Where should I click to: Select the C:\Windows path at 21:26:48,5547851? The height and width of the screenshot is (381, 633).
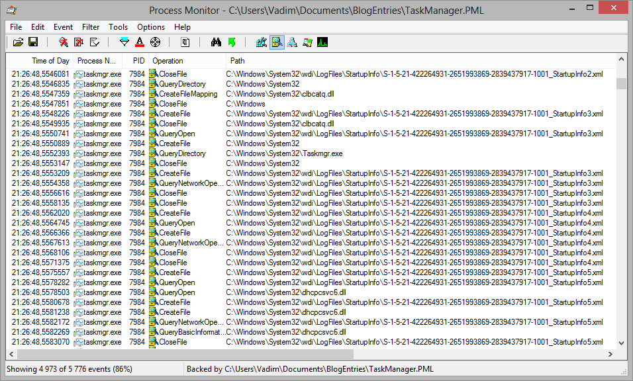coord(246,104)
